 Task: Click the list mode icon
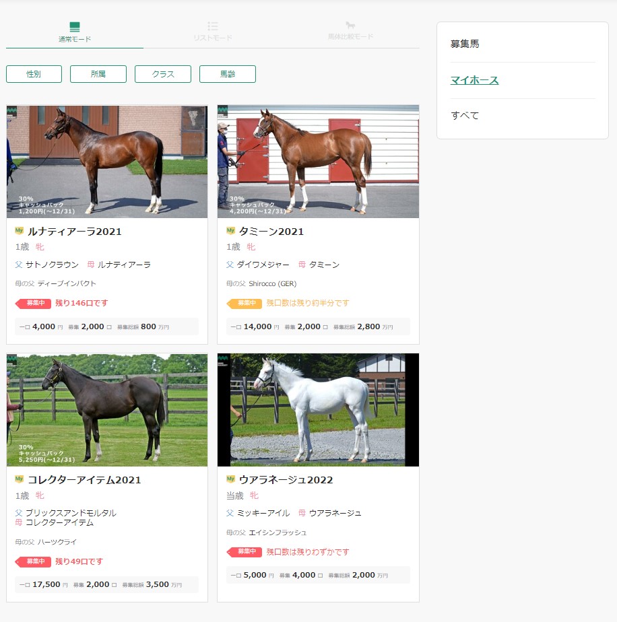[213, 26]
